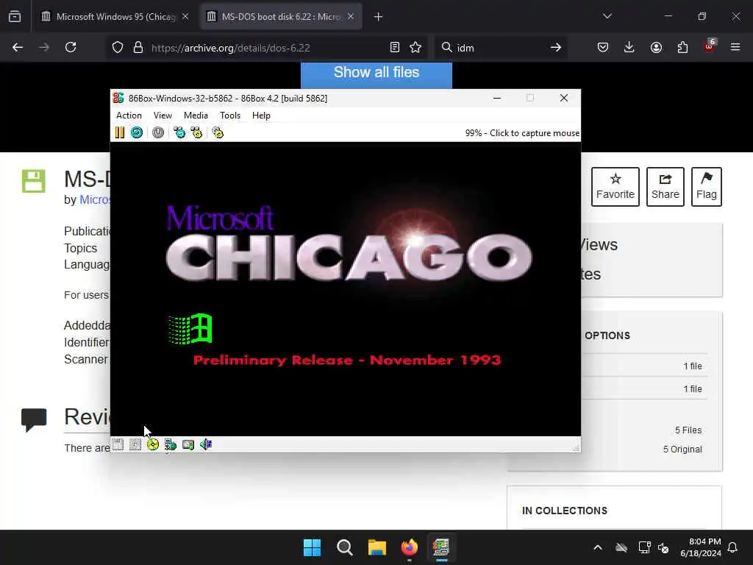The width and height of the screenshot is (753, 565).
Task: Click Firefox icon in the taskbar
Action: point(409,547)
